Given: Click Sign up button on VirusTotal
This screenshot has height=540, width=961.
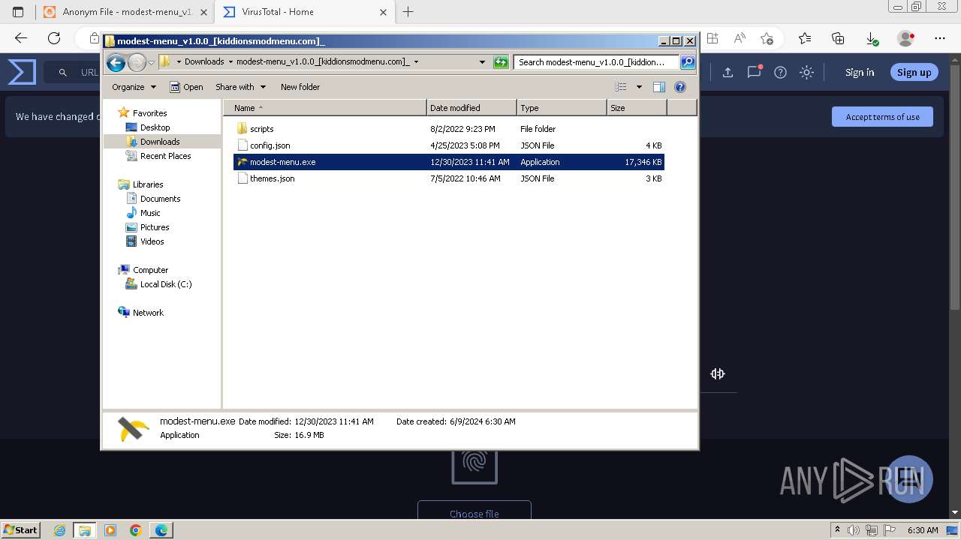Looking at the screenshot, I should pos(914,73).
